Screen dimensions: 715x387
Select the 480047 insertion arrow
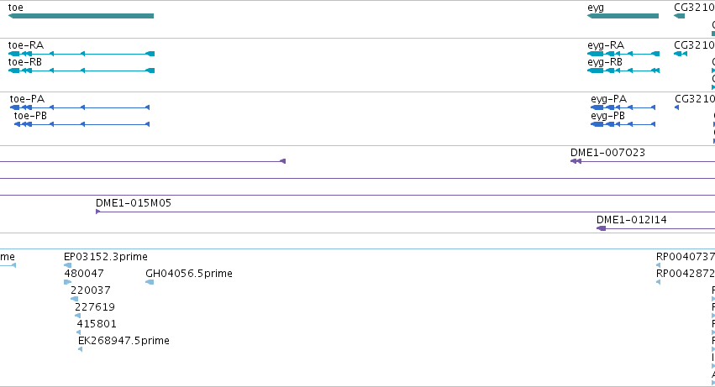[67, 282]
